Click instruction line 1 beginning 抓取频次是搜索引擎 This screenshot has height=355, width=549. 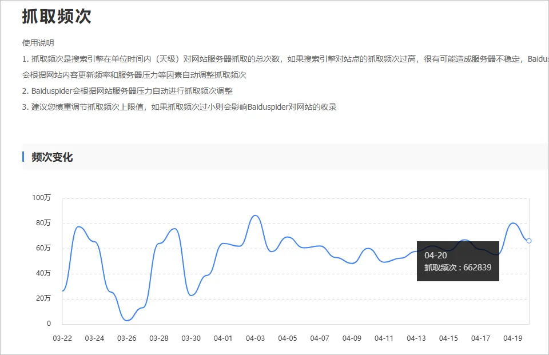pyautogui.click(x=285, y=59)
